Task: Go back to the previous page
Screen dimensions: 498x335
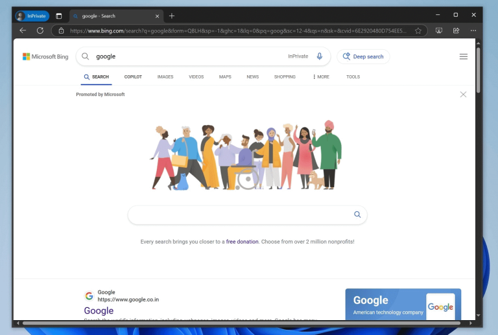Action: (23, 30)
